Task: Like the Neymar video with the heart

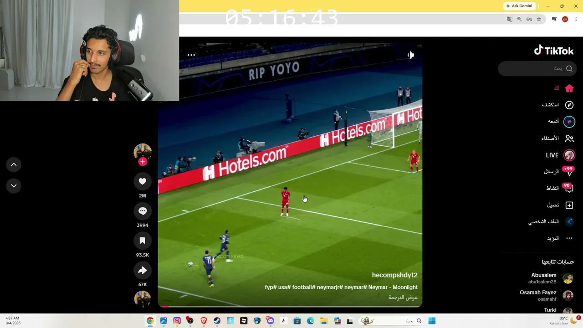Action: 143,181
